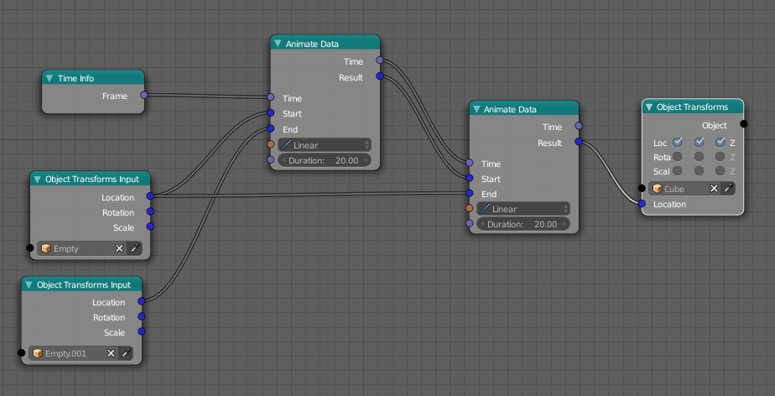
Task: Pick object with eyedropper next to Empty.001
Action: click(126, 353)
